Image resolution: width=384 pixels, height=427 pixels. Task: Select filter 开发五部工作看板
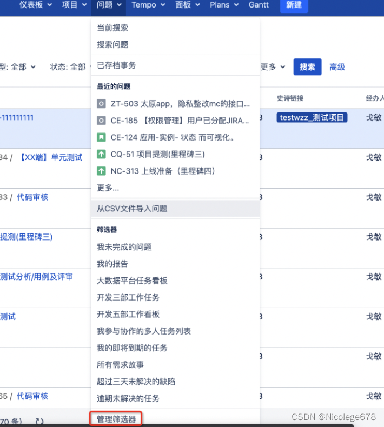(x=175, y=314)
